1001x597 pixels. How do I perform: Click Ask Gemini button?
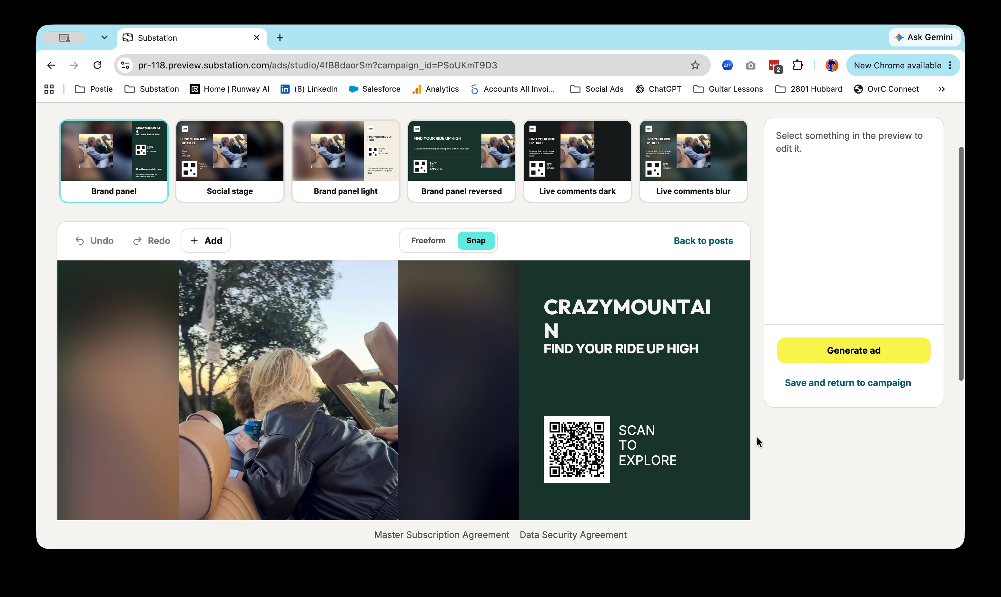924,37
